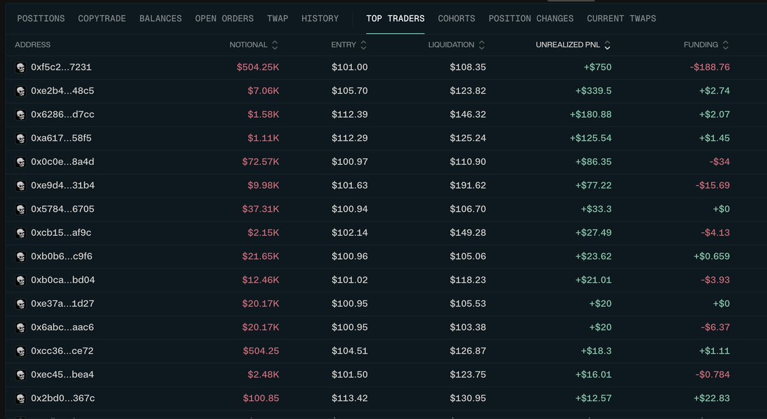The height and width of the screenshot is (419, 767).
Task: Open trader address 0xe9d4...31b4
Action: 63,186
